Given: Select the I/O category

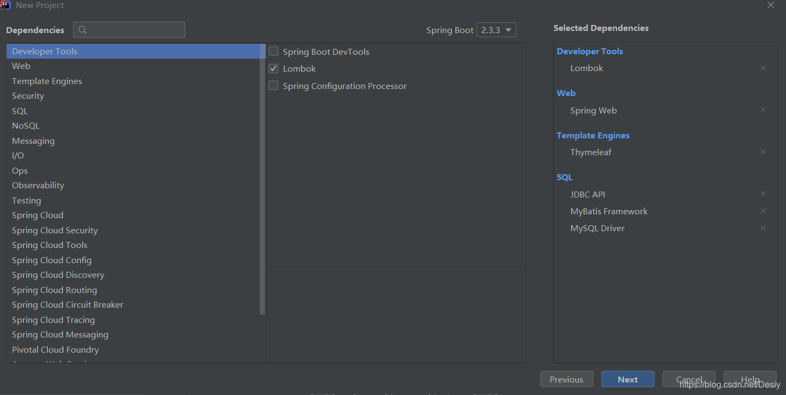Looking at the screenshot, I should pyautogui.click(x=133, y=155).
